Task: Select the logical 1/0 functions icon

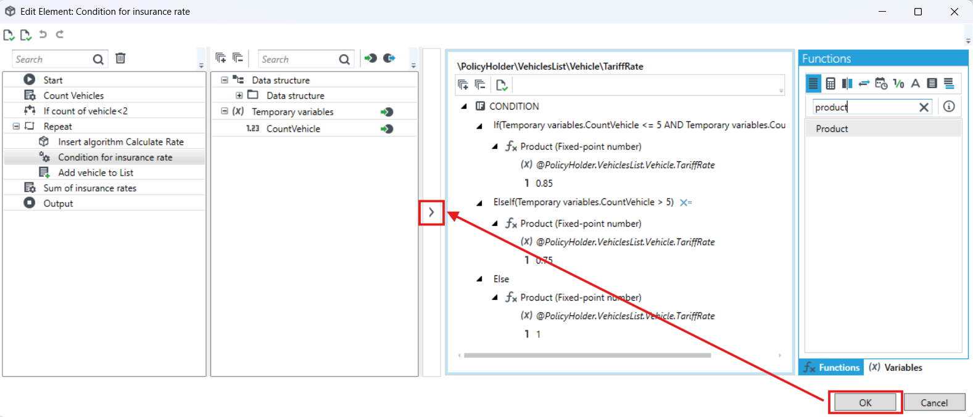Action: 898,83
